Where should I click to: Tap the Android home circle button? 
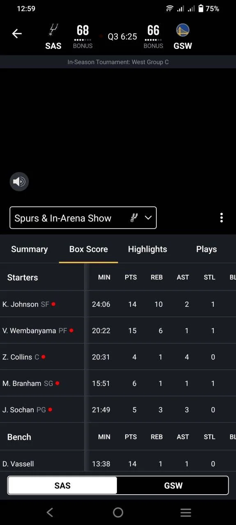pyautogui.click(x=118, y=512)
